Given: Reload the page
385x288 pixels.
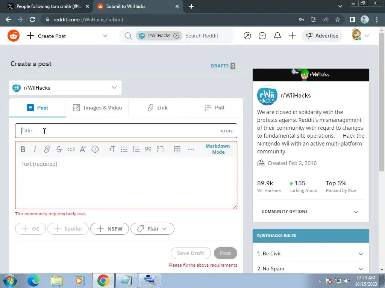Looking at the screenshot, I should tap(32, 19).
